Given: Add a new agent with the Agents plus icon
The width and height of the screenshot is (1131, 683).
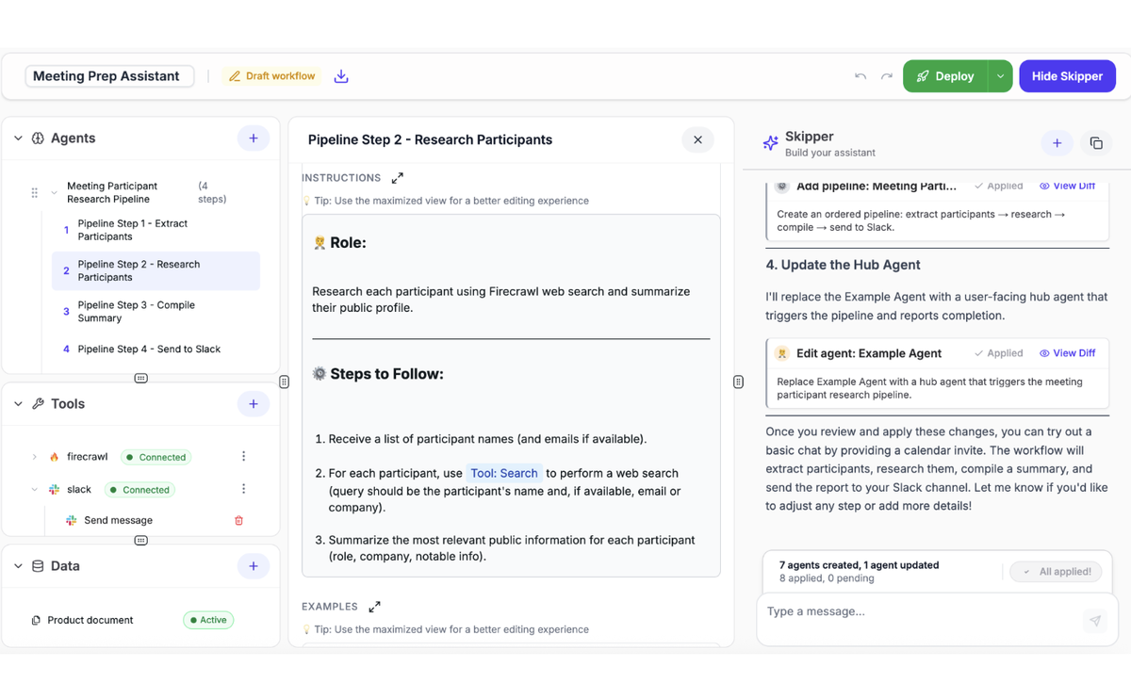Looking at the screenshot, I should (x=253, y=138).
